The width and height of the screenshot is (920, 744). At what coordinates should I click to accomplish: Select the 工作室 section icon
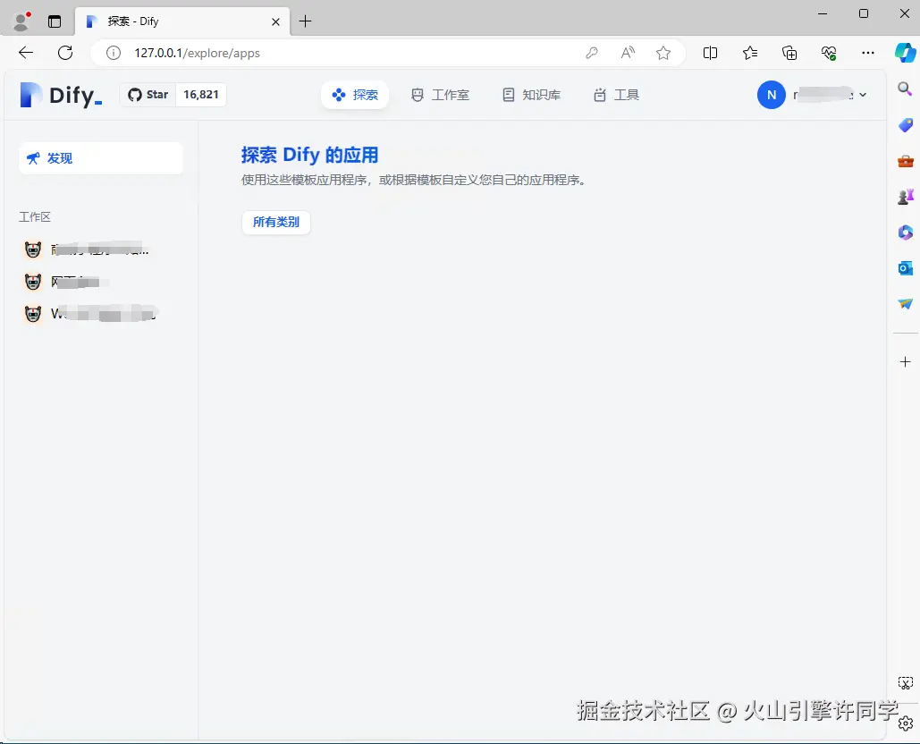tap(418, 94)
